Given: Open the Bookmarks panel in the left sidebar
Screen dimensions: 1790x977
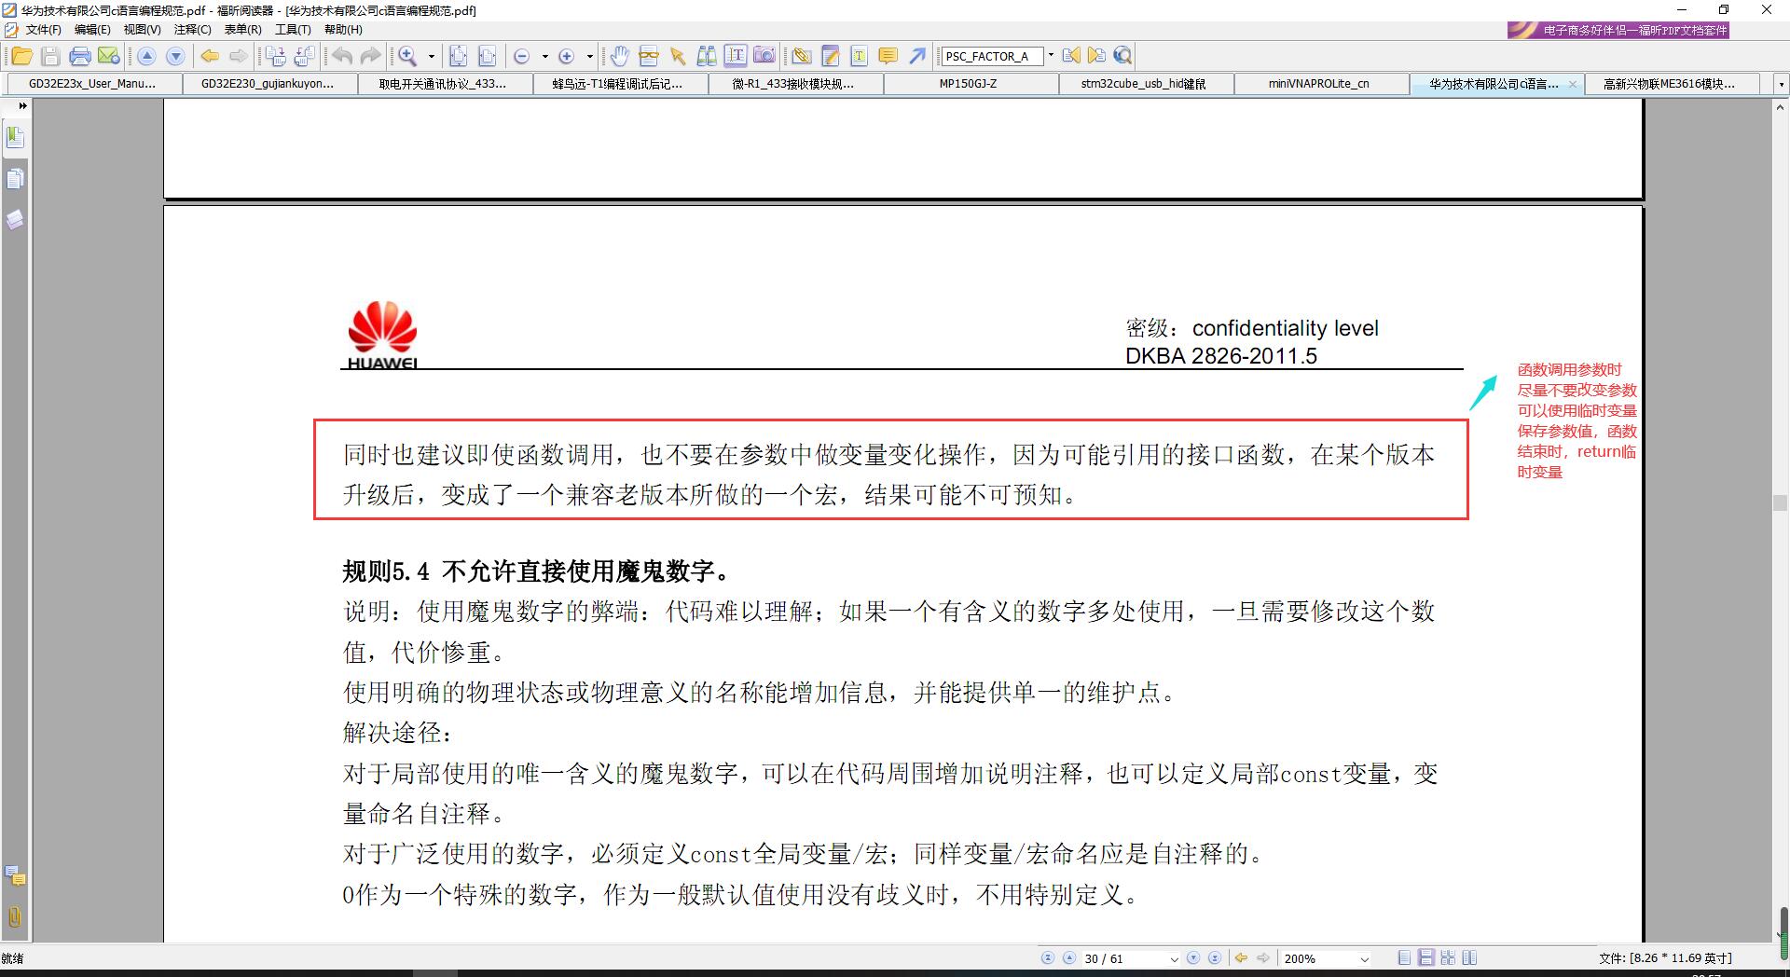Looking at the screenshot, I should 15,136.
